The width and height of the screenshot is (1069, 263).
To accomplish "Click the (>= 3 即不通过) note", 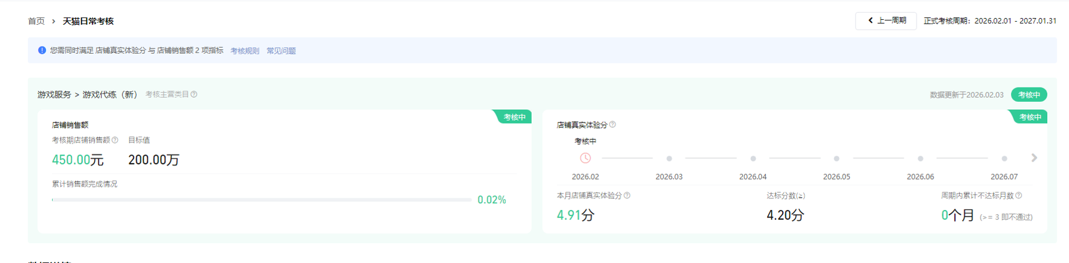I will point(1006,217).
